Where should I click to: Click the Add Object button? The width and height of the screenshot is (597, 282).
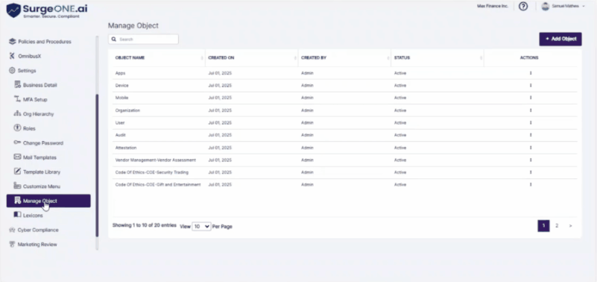point(560,39)
